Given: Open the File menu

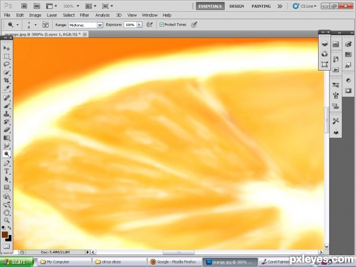Looking at the screenshot, I should 7,15.
